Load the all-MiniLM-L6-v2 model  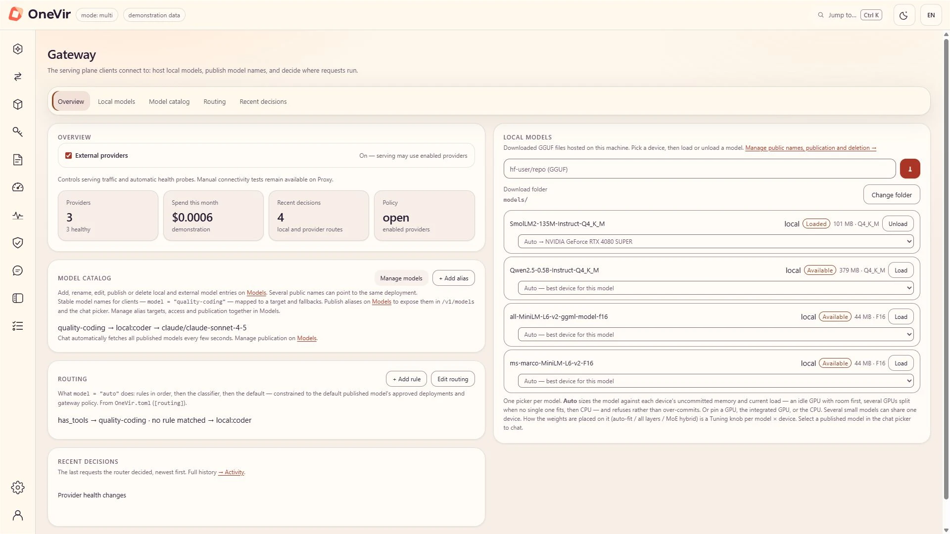[x=901, y=316]
